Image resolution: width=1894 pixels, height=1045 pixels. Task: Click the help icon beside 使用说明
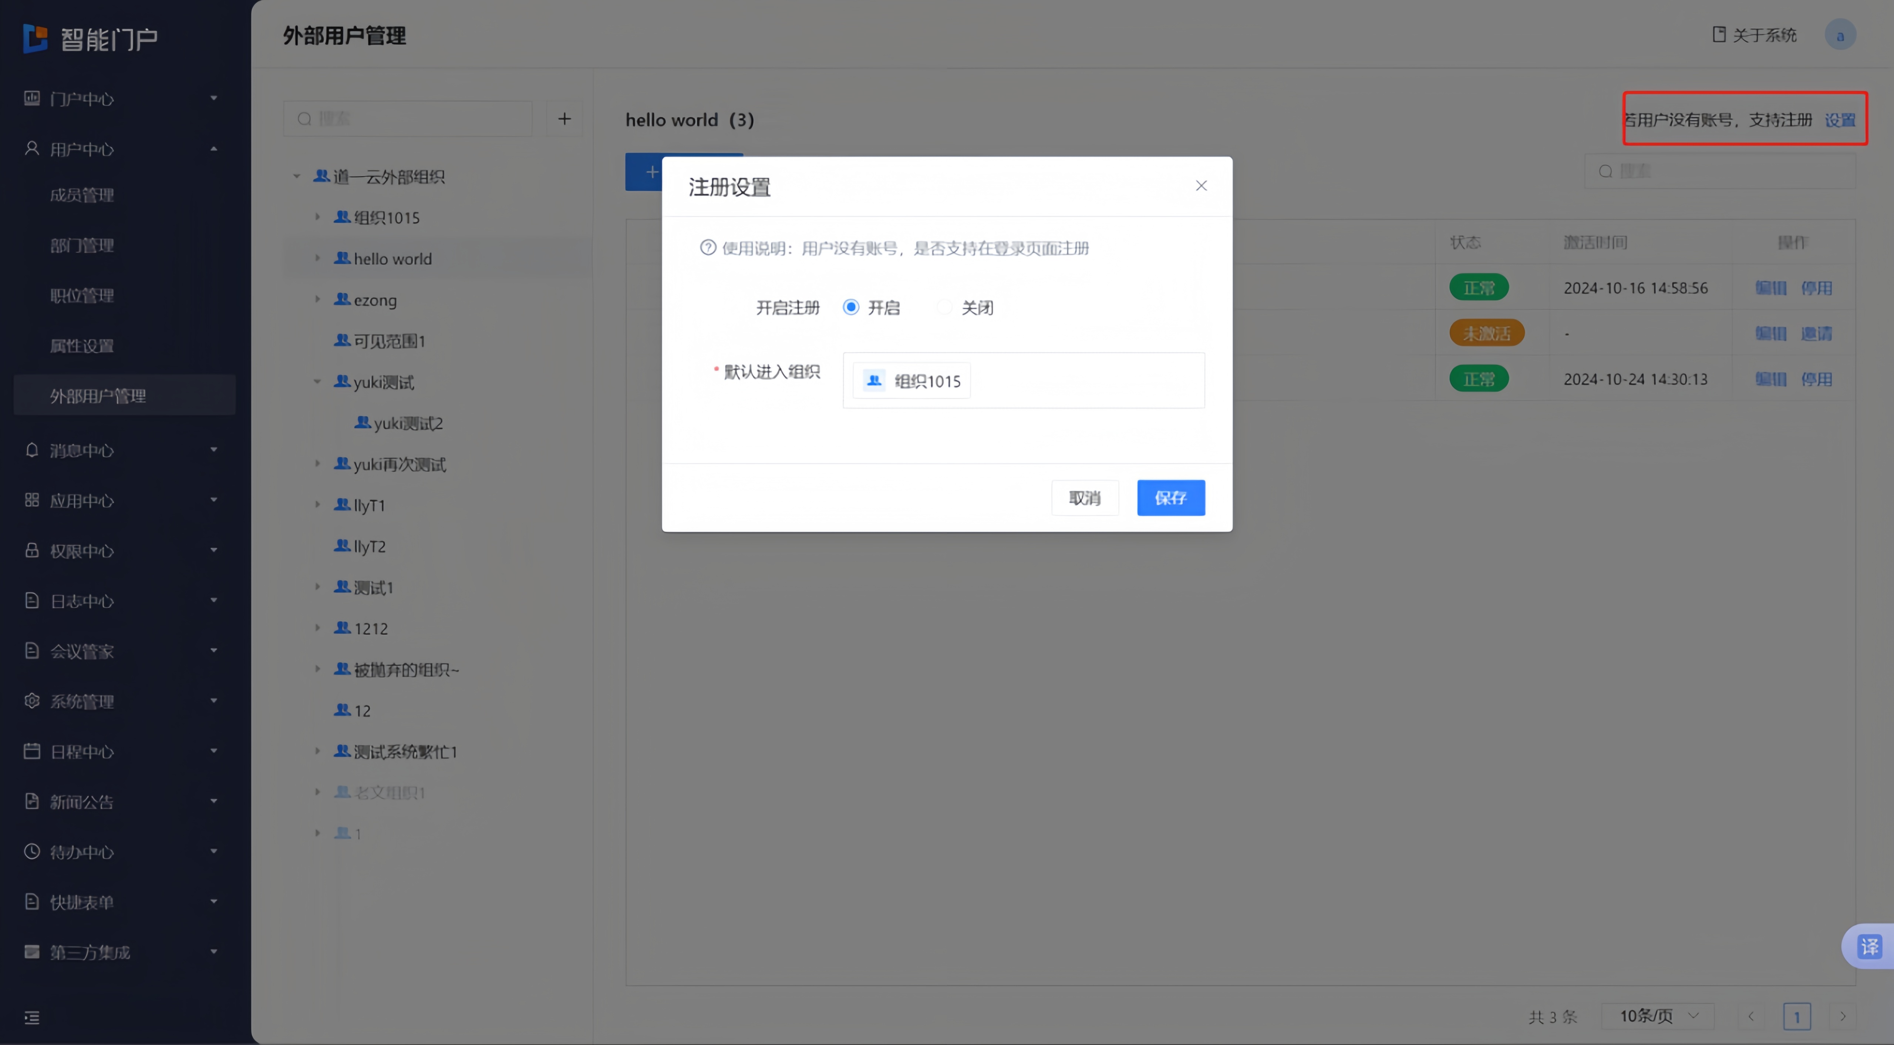(x=707, y=248)
